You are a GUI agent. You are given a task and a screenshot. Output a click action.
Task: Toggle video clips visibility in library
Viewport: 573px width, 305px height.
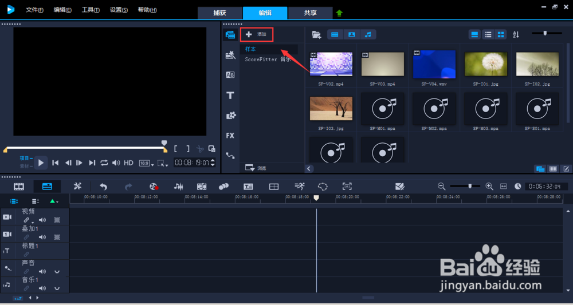point(335,35)
